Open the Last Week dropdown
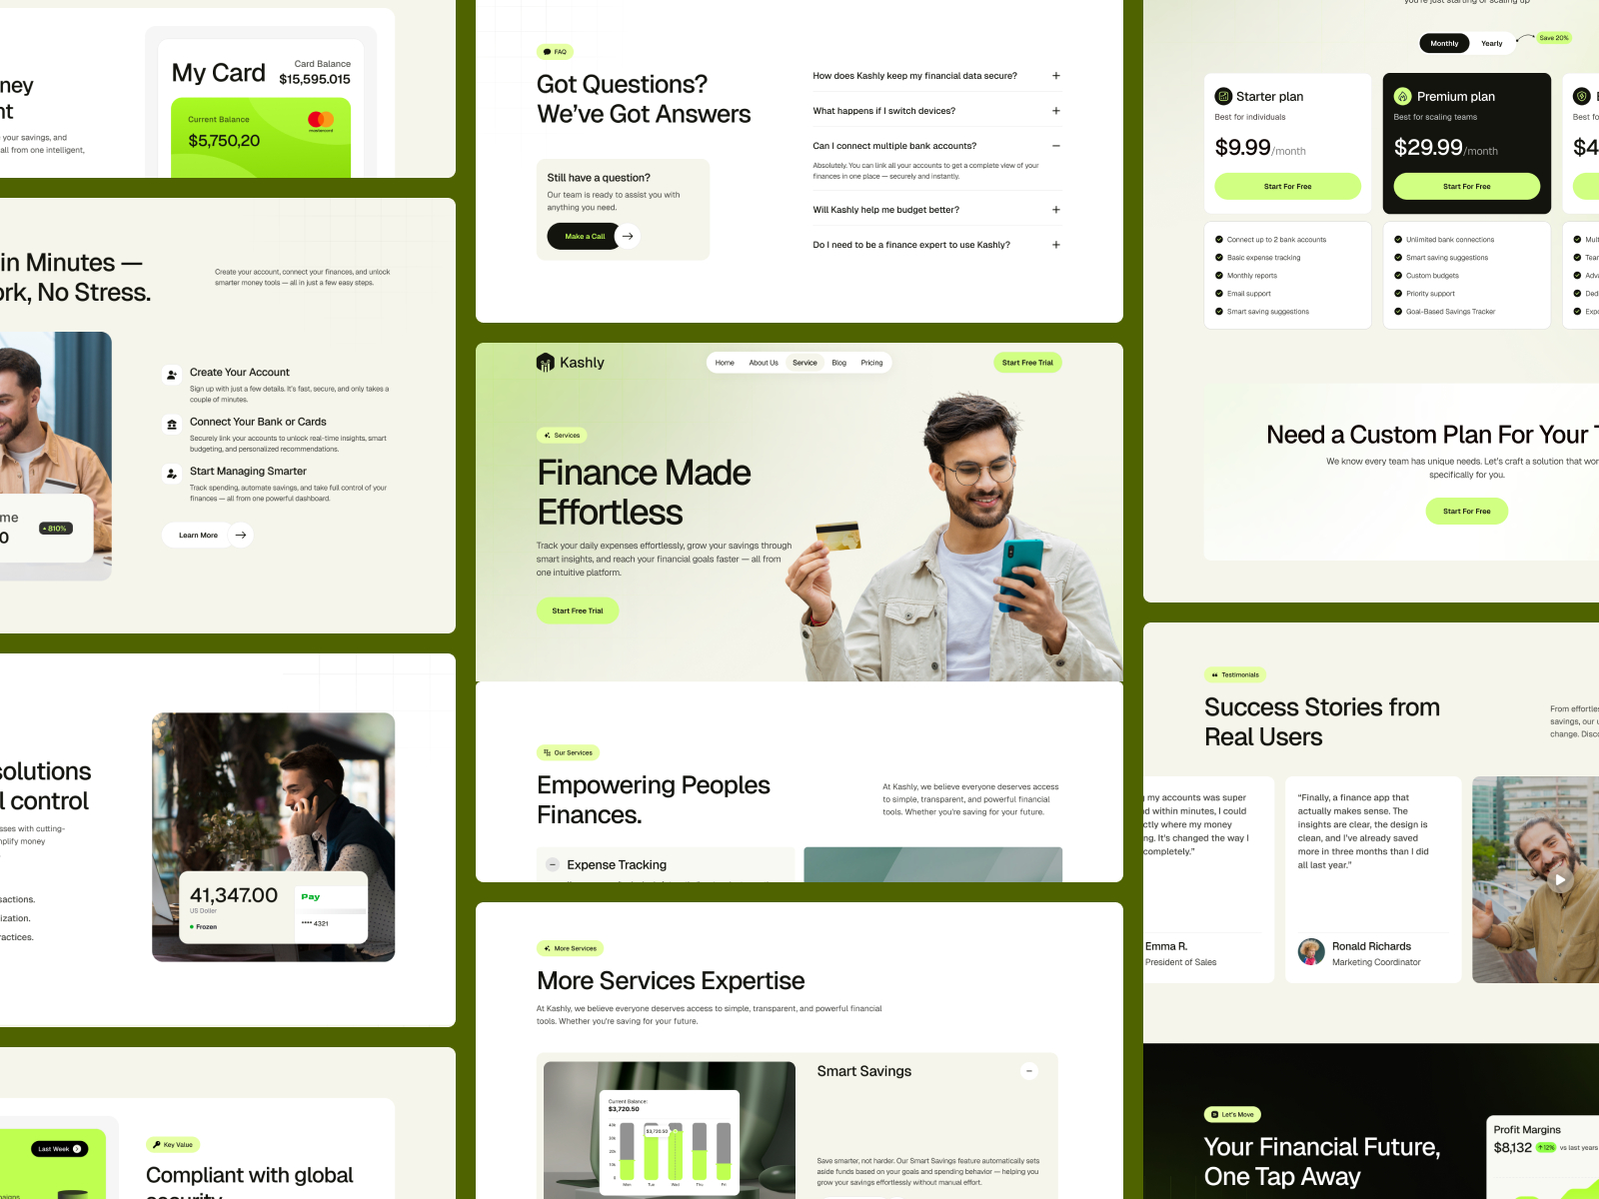The width and height of the screenshot is (1599, 1199). point(60,1149)
